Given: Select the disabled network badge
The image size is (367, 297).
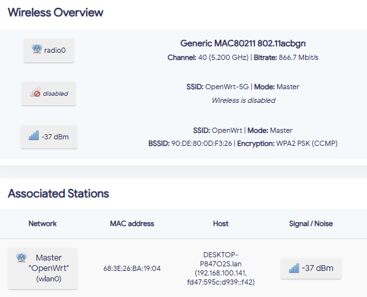Looking at the screenshot, I should [49, 94].
